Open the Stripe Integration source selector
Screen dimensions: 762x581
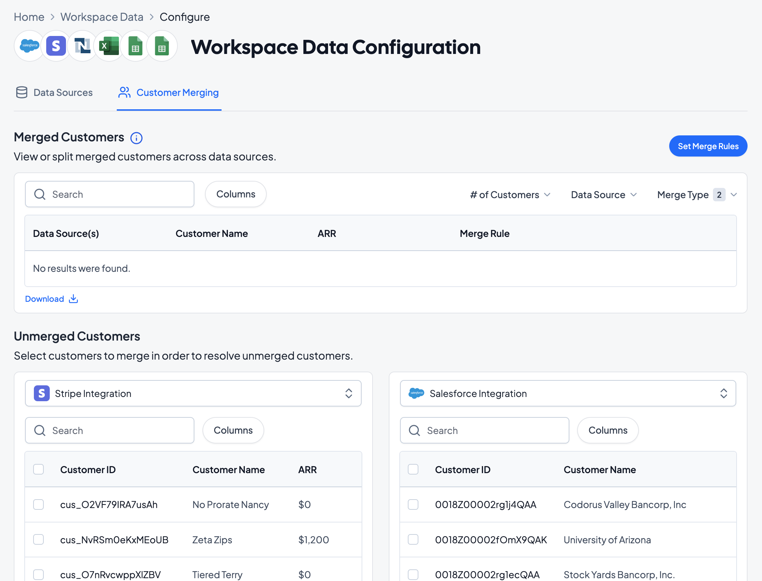193,393
